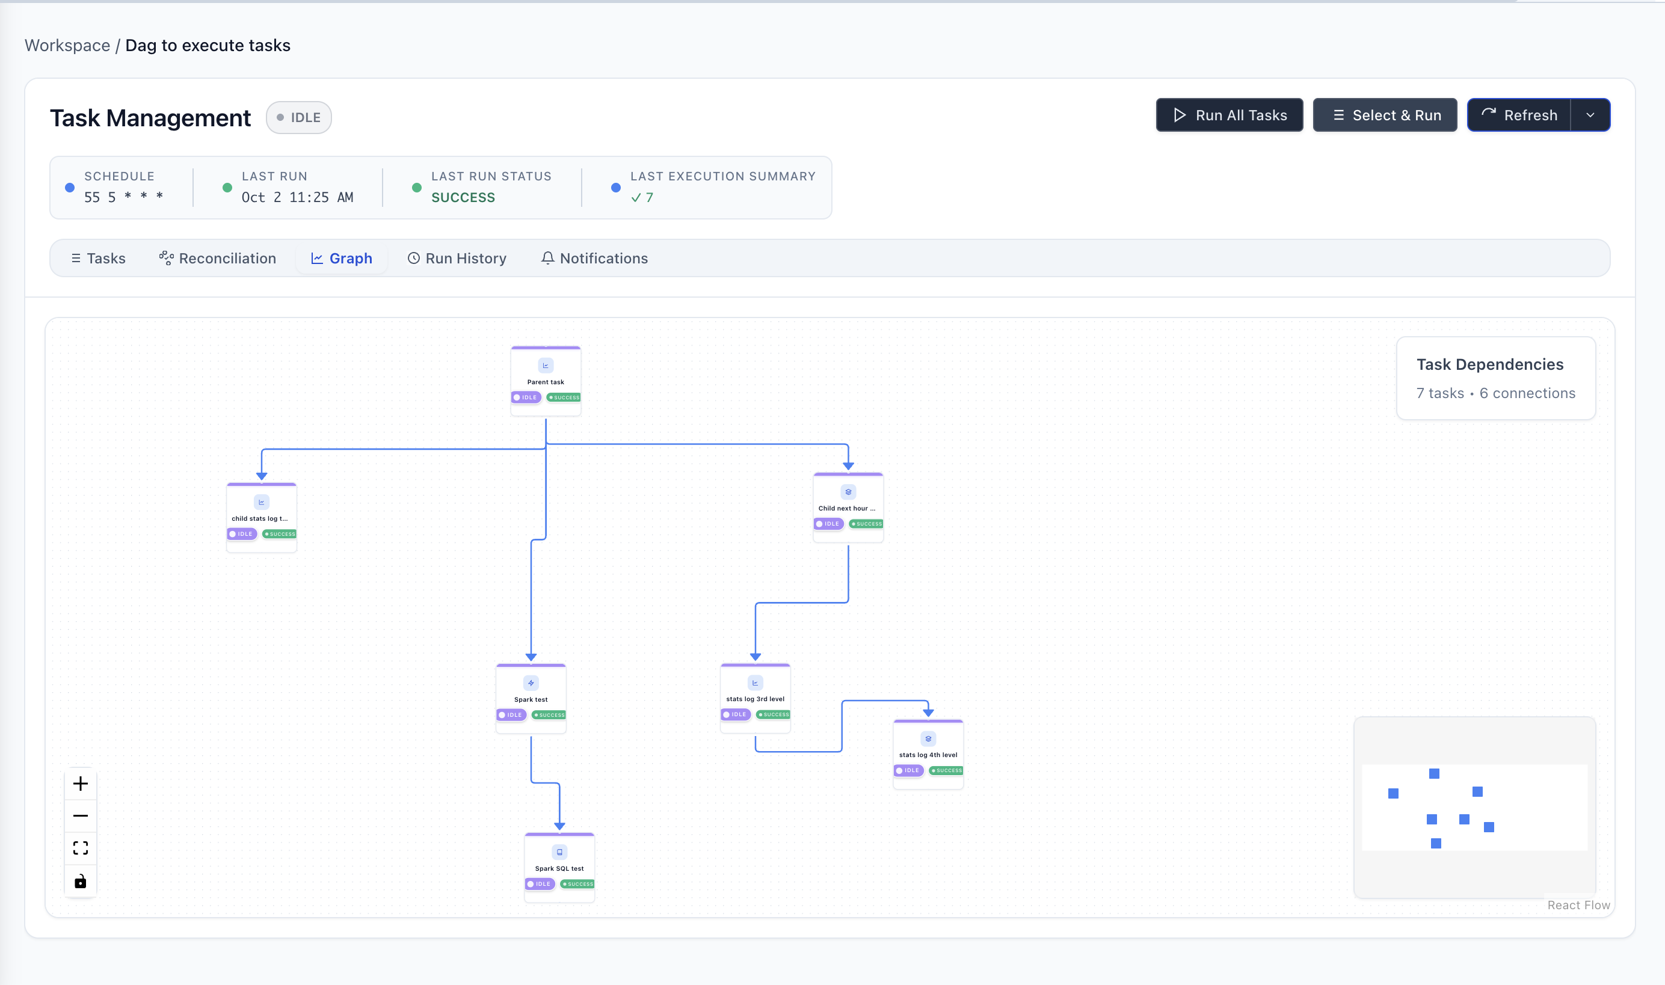Click the zoom out minus control

[81, 816]
